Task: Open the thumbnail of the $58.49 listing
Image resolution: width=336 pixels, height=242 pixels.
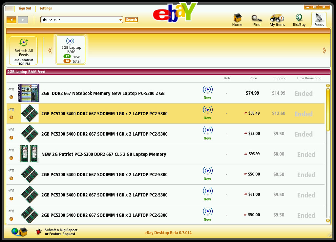Action: point(30,113)
